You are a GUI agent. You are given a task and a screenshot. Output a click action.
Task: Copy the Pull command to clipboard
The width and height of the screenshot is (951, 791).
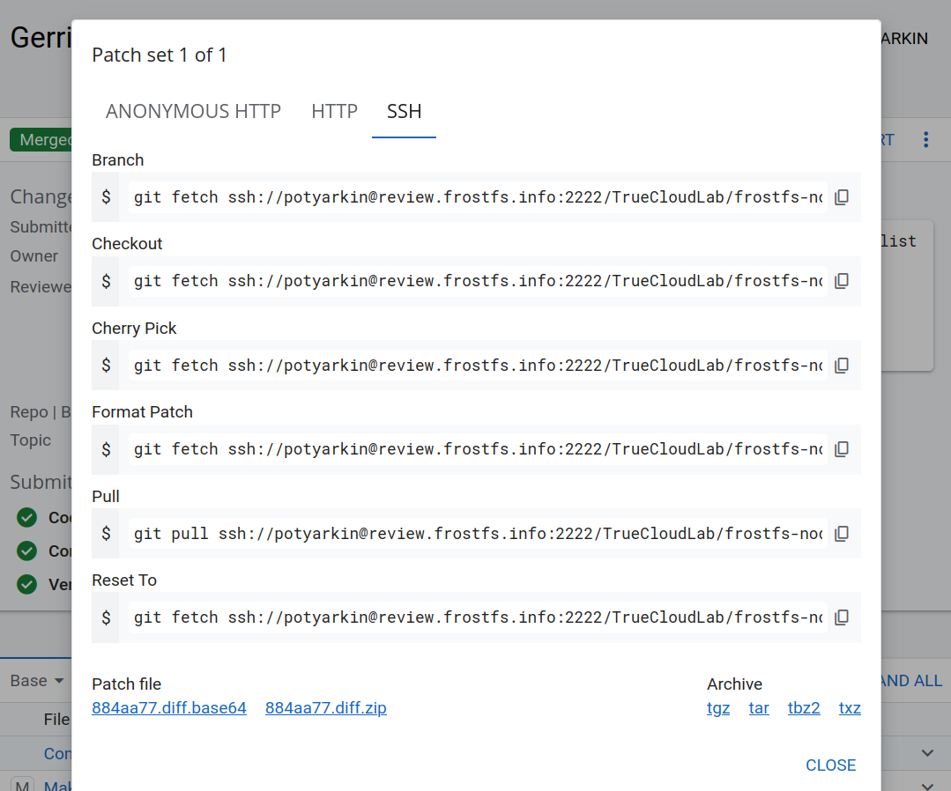point(842,534)
